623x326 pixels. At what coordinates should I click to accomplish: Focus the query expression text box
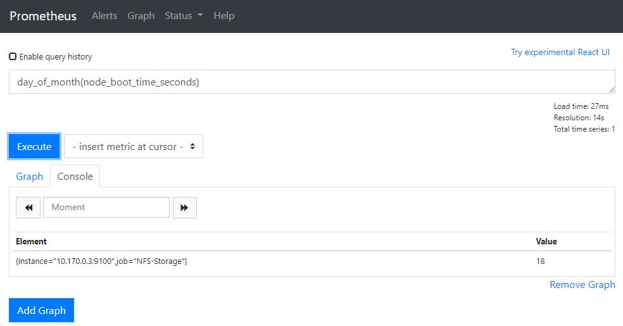tap(310, 82)
